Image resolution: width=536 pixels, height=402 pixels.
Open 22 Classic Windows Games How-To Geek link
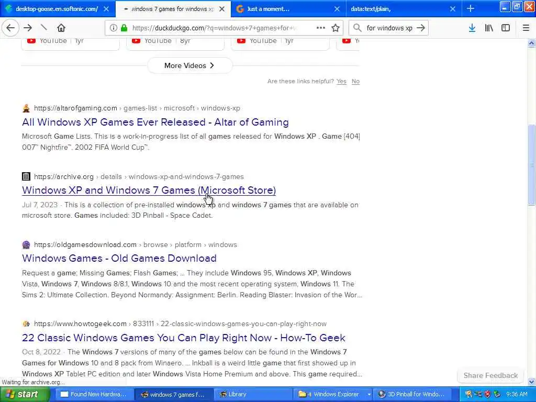click(x=184, y=338)
